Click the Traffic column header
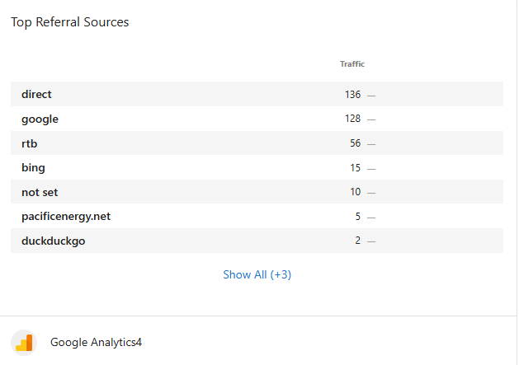This screenshot has width=519, height=365. click(352, 63)
